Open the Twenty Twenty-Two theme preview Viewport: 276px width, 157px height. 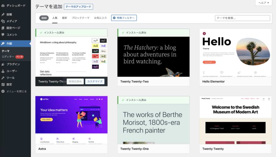click(x=153, y=57)
